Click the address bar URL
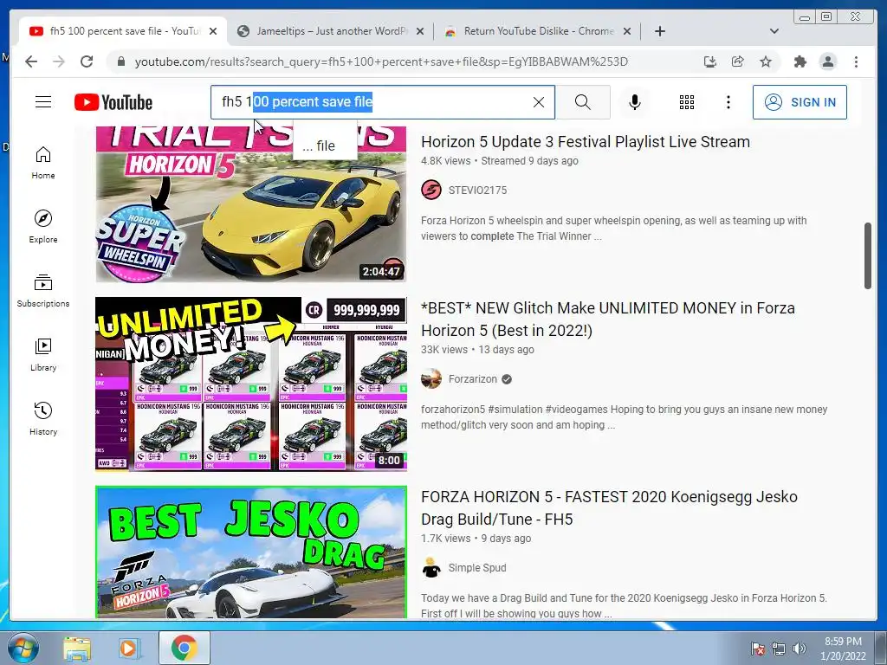This screenshot has height=665, width=887. tap(381, 61)
